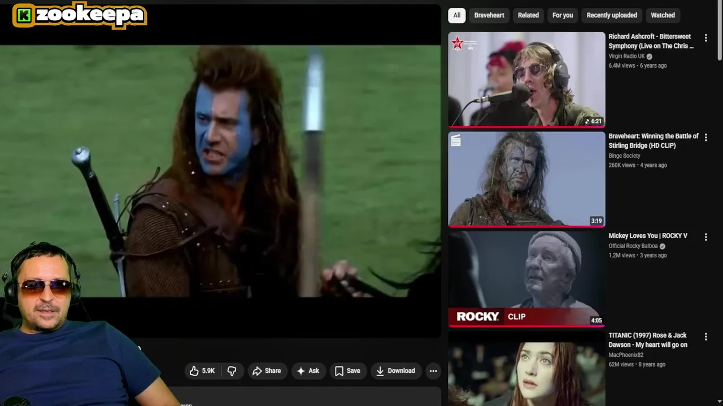The width and height of the screenshot is (723, 406).
Task: Click Richard Ashcroft Bittersweet Symphony title
Action: [x=651, y=41]
